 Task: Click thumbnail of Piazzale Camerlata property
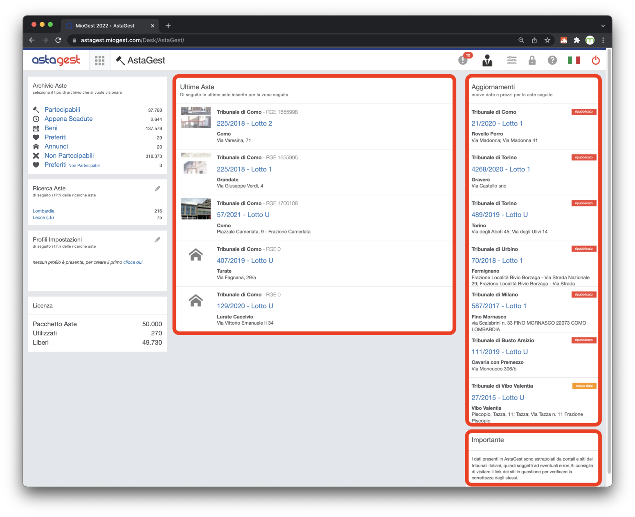[x=196, y=209]
